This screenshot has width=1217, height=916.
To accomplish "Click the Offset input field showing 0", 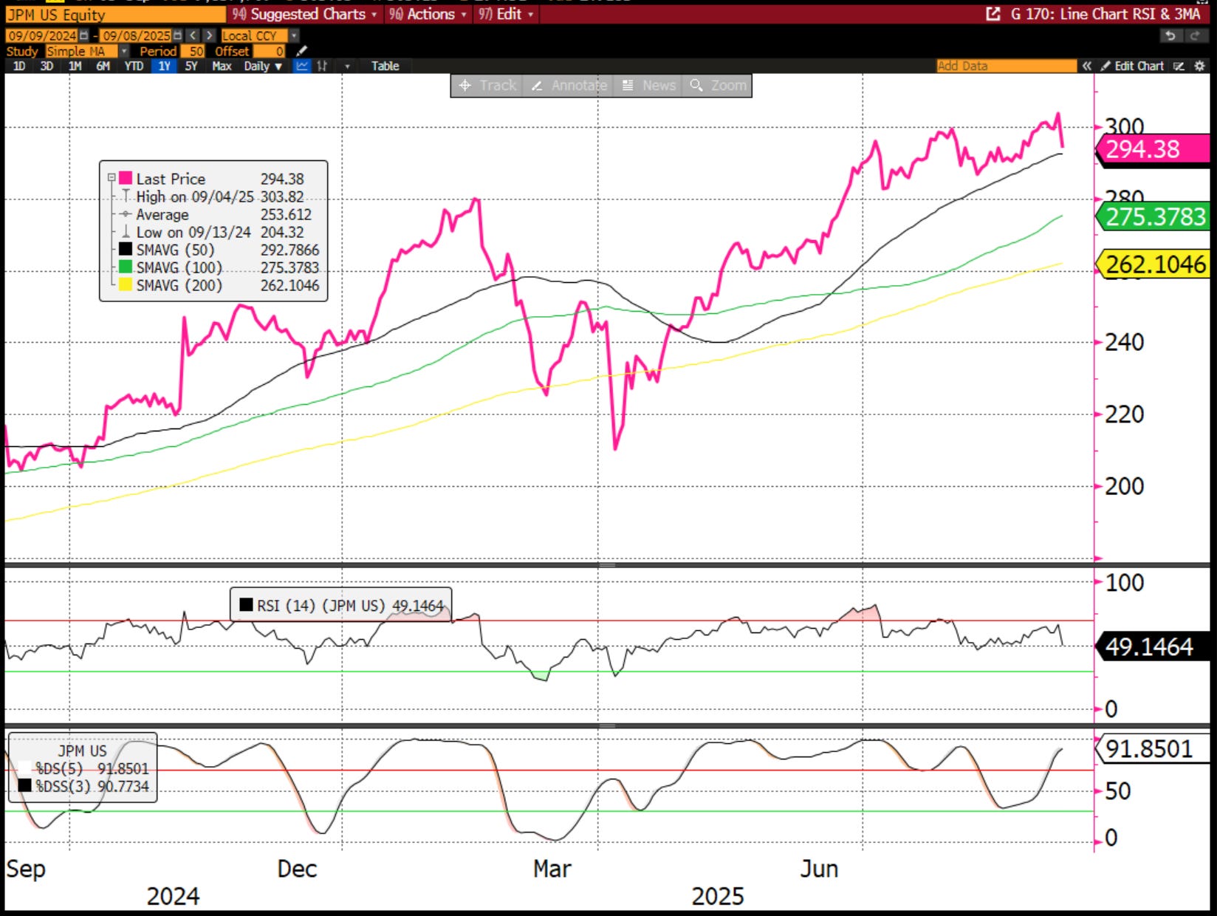I will (x=269, y=51).
